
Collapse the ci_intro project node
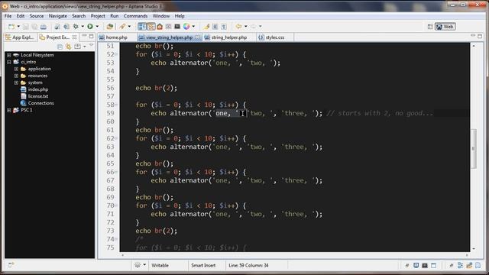(9, 62)
